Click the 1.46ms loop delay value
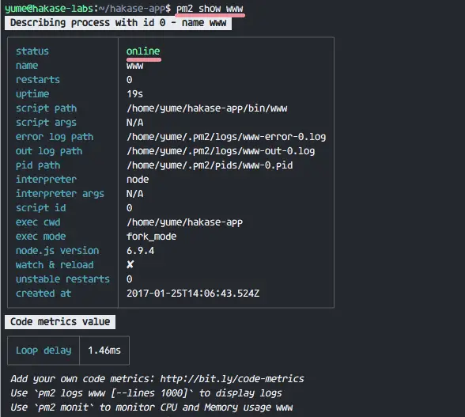The image size is (465, 417). coord(104,351)
